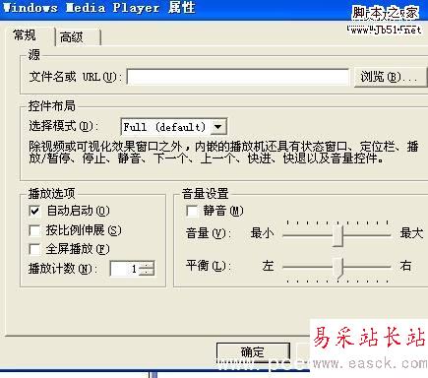This screenshot has width=428, height=378.
Task: Click the 文件名或 URL input field
Action: 238,77
